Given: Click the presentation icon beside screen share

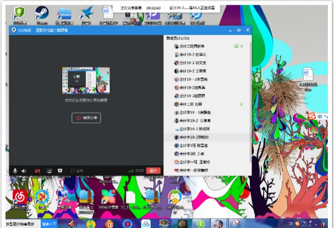Looking at the screenshot, I should pyautogui.click(x=61, y=170).
